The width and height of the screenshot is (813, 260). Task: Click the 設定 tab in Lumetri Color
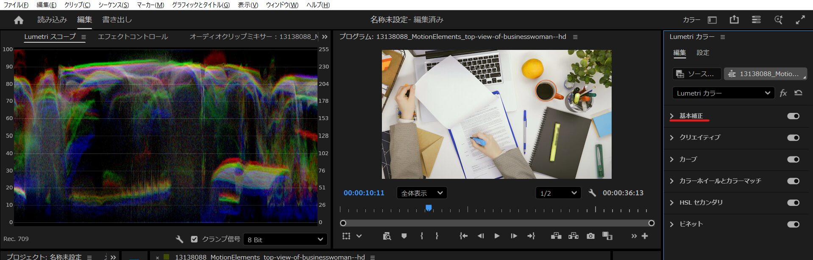(702, 53)
